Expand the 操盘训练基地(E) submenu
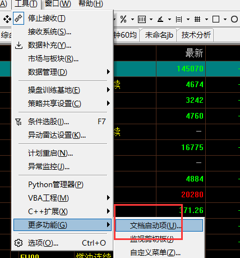Image resolution: width=240 pixels, height=258 pixels. (108, 90)
